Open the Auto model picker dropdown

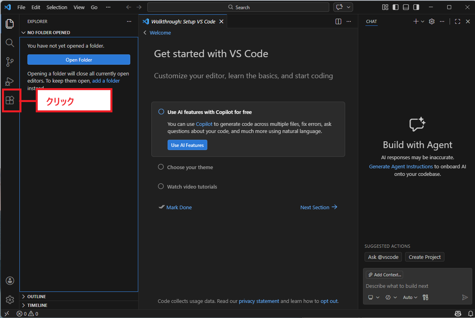pyautogui.click(x=410, y=297)
